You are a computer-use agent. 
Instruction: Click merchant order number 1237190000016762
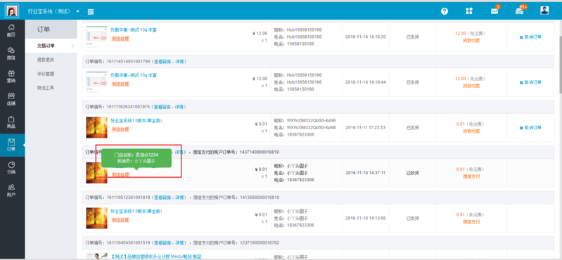[260, 243]
